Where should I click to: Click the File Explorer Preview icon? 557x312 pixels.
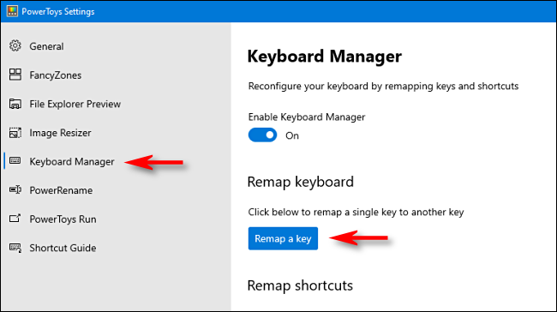coord(15,104)
